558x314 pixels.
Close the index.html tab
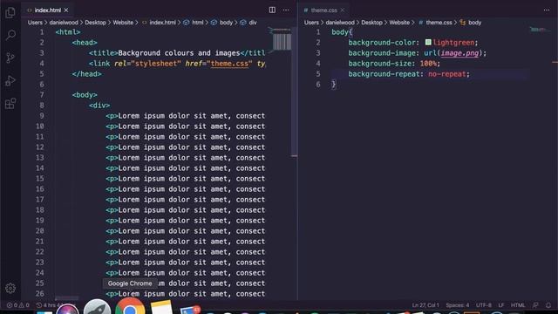pyautogui.click(x=66, y=10)
